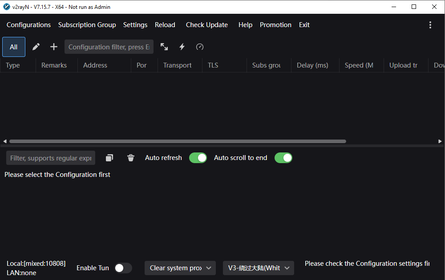
Task: Click the lightning bolt test icon
Action: pos(182,47)
